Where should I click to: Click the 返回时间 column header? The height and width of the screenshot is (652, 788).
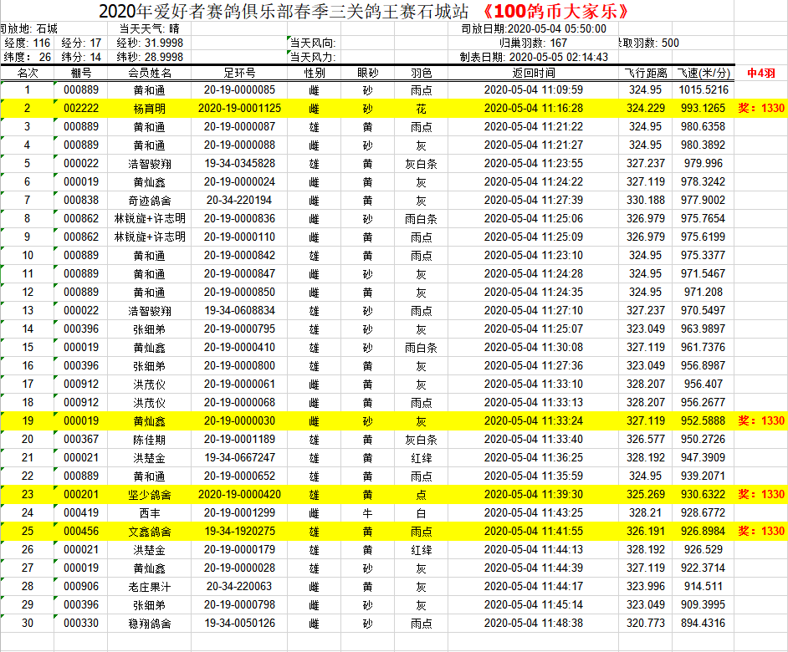(534, 74)
